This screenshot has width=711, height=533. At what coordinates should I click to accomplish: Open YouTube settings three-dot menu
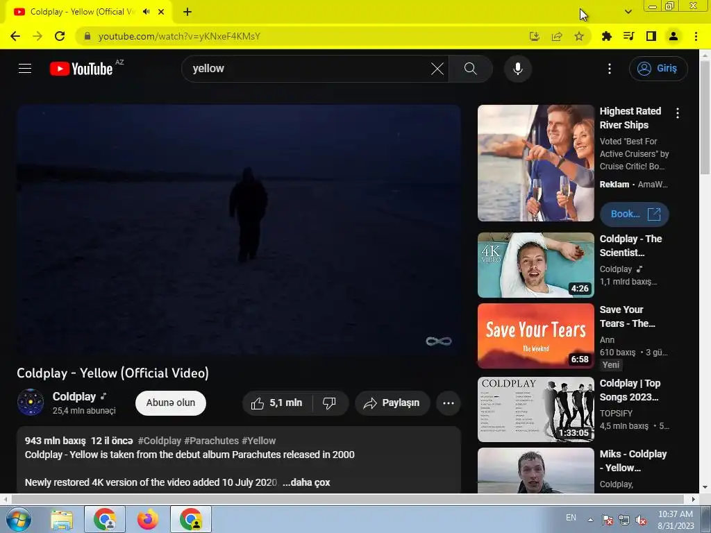[x=610, y=69]
